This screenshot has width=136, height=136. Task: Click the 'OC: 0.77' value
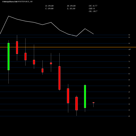pyautogui.click(x=93, y=6)
